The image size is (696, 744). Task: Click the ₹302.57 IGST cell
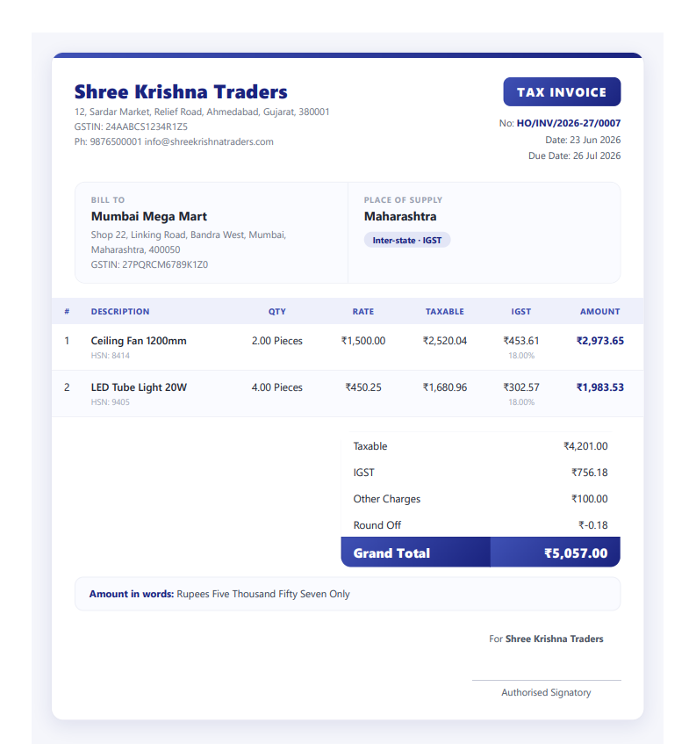(x=521, y=387)
